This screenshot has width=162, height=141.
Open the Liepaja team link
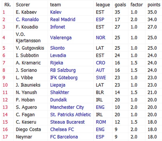58,85
